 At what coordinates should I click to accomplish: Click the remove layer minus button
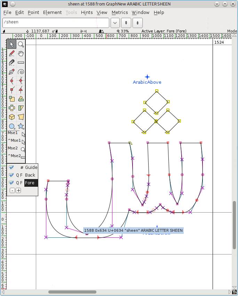tap(12, 191)
